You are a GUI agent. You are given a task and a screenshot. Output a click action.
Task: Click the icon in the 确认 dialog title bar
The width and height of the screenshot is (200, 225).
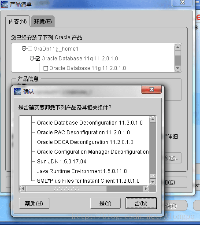click(18, 92)
